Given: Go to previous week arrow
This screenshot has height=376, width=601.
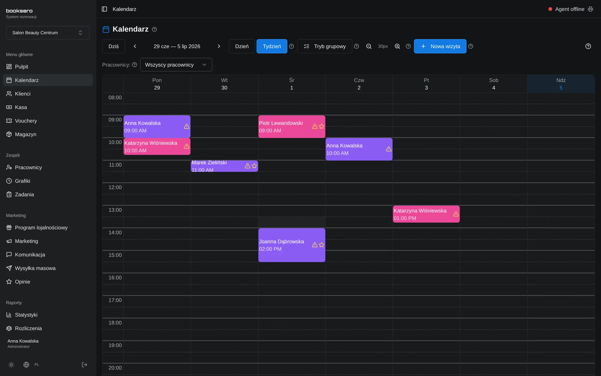Looking at the screenshot, I should (135, 46).
